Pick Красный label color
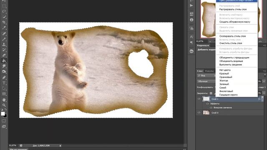 click(224, 73)
